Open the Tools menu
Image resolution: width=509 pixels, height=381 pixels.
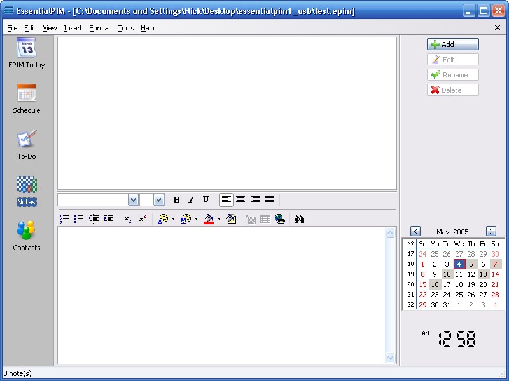click(125, 28)
